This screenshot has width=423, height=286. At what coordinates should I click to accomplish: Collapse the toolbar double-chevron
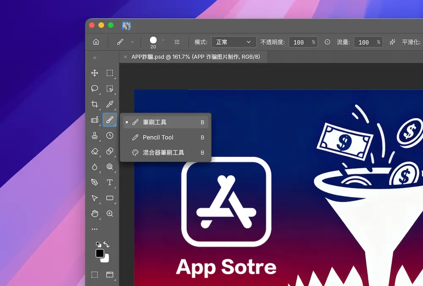95,58
